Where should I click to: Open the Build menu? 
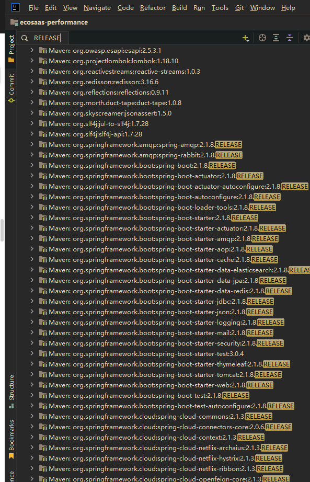179,8
